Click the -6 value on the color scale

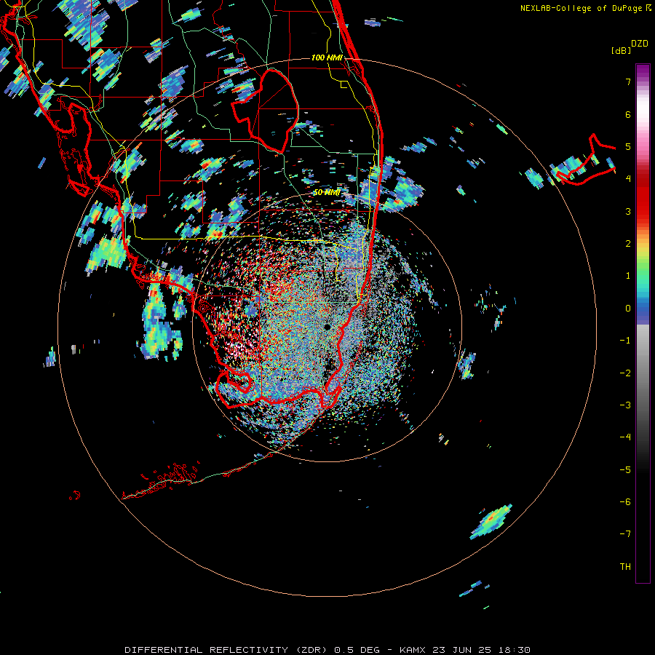[625, 502]
